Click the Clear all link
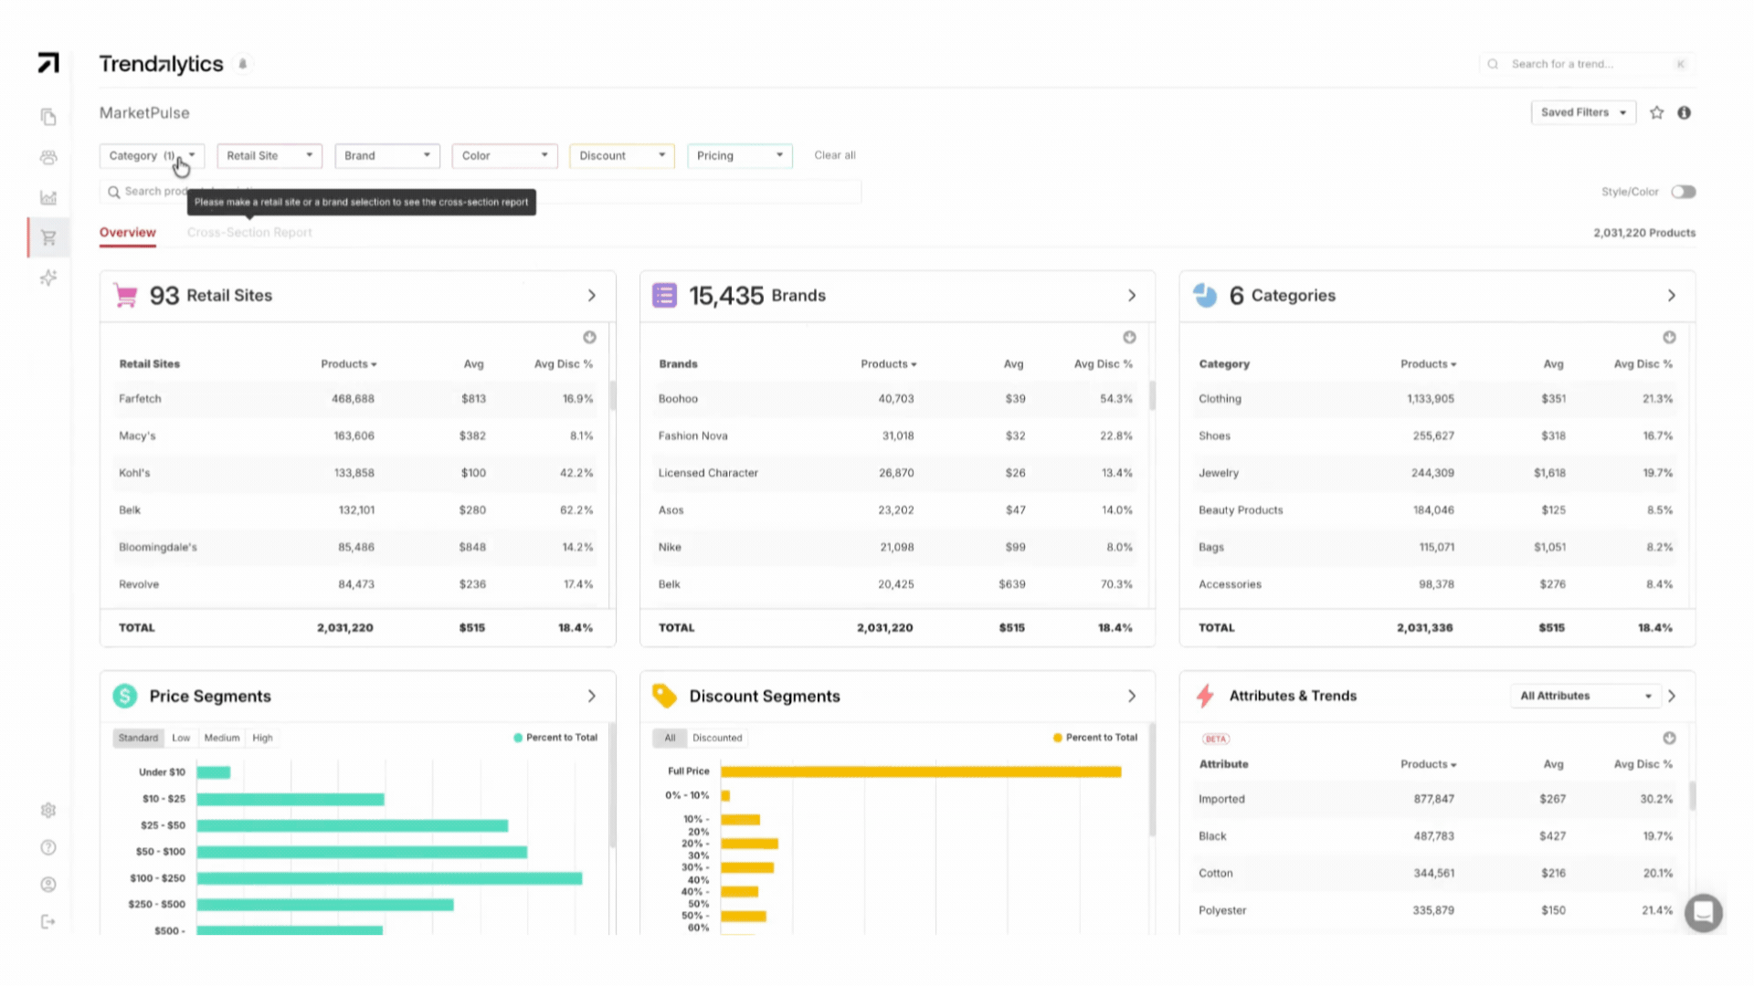The width and height of the screenshot is (1754, 986). pos(834,155)
